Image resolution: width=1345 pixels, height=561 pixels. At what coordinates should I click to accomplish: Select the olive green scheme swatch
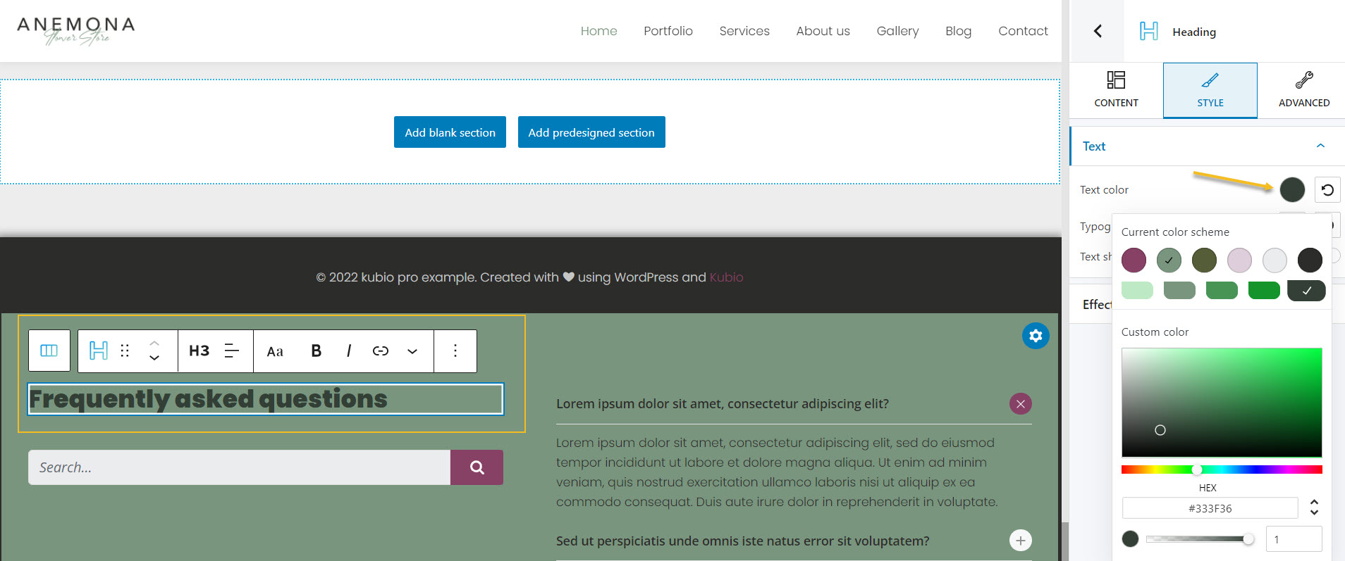pyautogui.click(x=1204, y=260)
